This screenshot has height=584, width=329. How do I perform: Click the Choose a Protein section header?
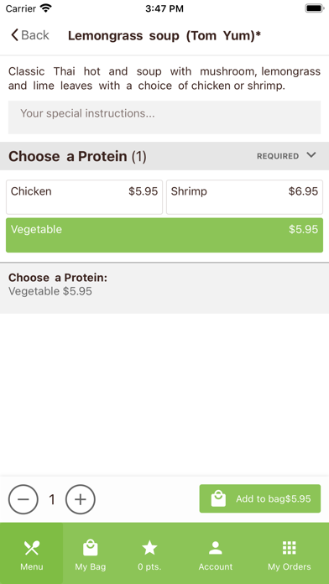pyautogui.click(x=164, y=156)
